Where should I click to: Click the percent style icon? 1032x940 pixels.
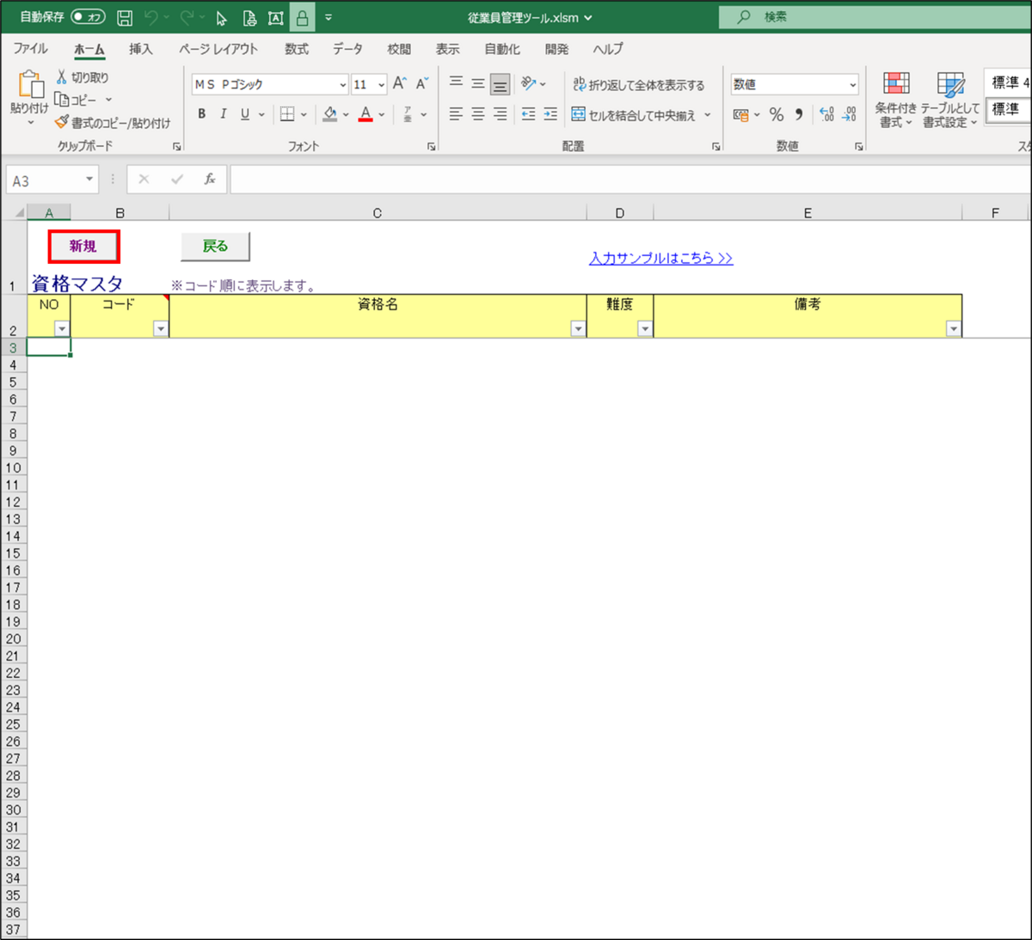[777, 114]
